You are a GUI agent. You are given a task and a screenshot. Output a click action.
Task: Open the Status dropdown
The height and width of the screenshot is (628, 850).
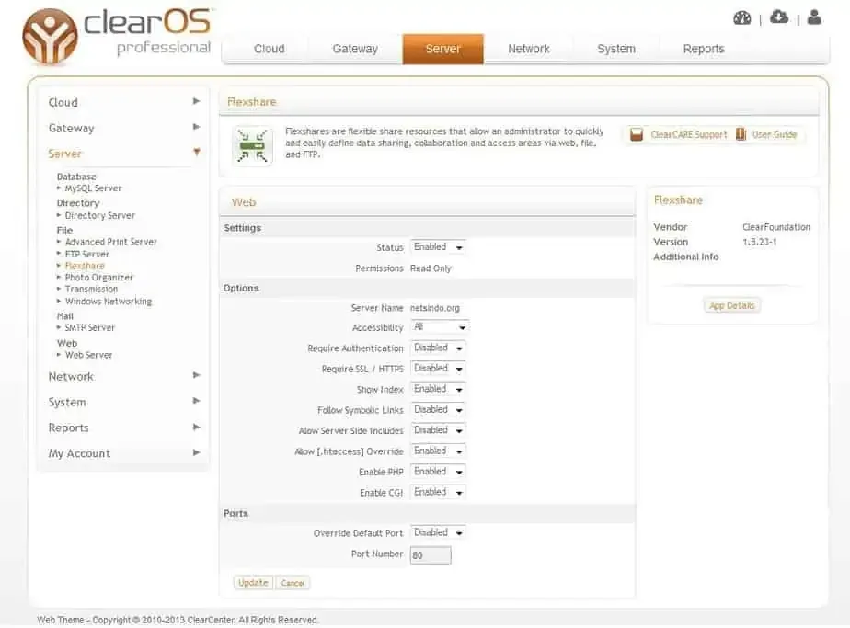[438, 247]
